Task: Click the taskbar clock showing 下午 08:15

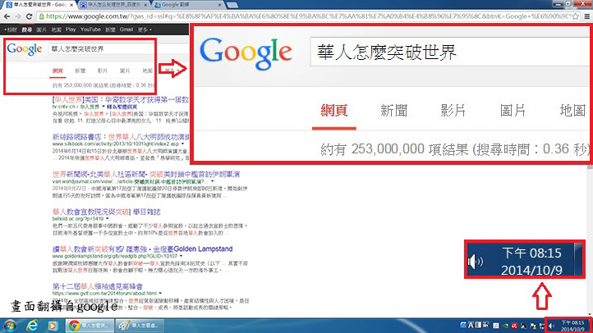Action: (572, 326)
